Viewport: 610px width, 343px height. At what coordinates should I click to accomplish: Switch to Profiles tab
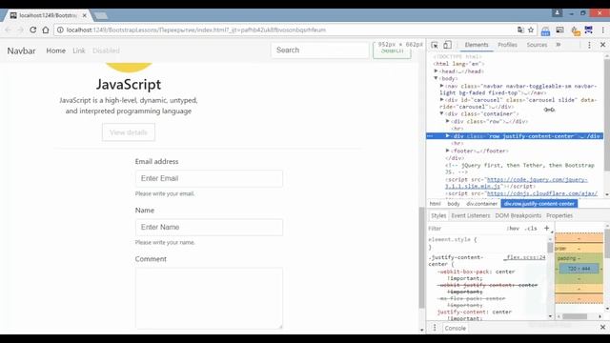pos(507,45)
